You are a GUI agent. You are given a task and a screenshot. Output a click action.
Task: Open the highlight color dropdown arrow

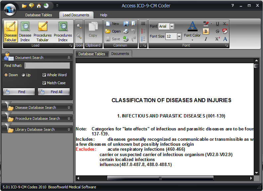point(211,24)
